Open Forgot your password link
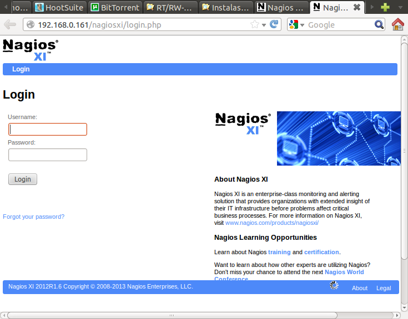Image resolution: width=408 pixels, height=319 pixels. click(33, 217)
